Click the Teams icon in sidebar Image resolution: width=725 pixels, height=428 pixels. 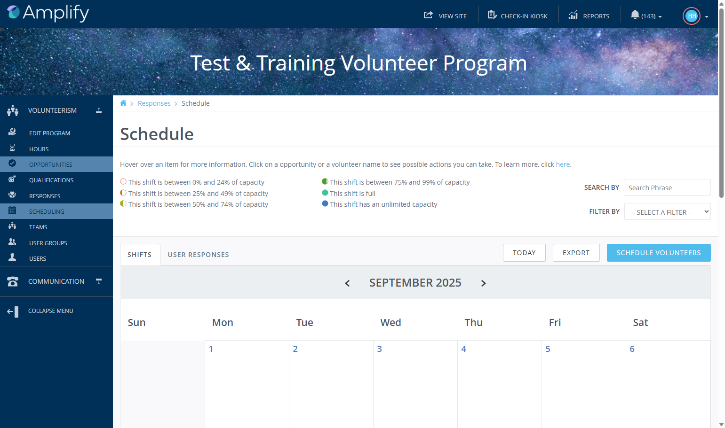point(12,226)
